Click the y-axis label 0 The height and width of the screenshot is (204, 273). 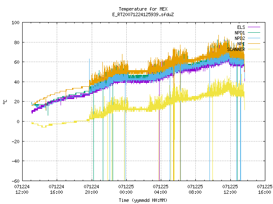point(18,122)
